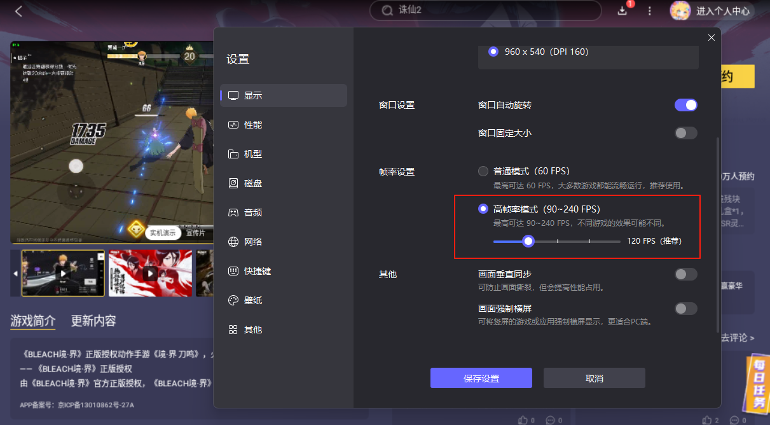Click the back arrow at top left

click(x=19, y=11)
